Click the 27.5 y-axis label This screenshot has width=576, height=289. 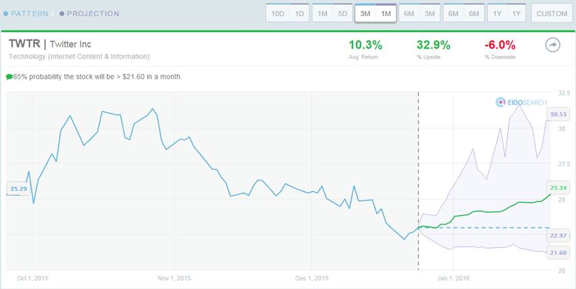tap(565, 164)
